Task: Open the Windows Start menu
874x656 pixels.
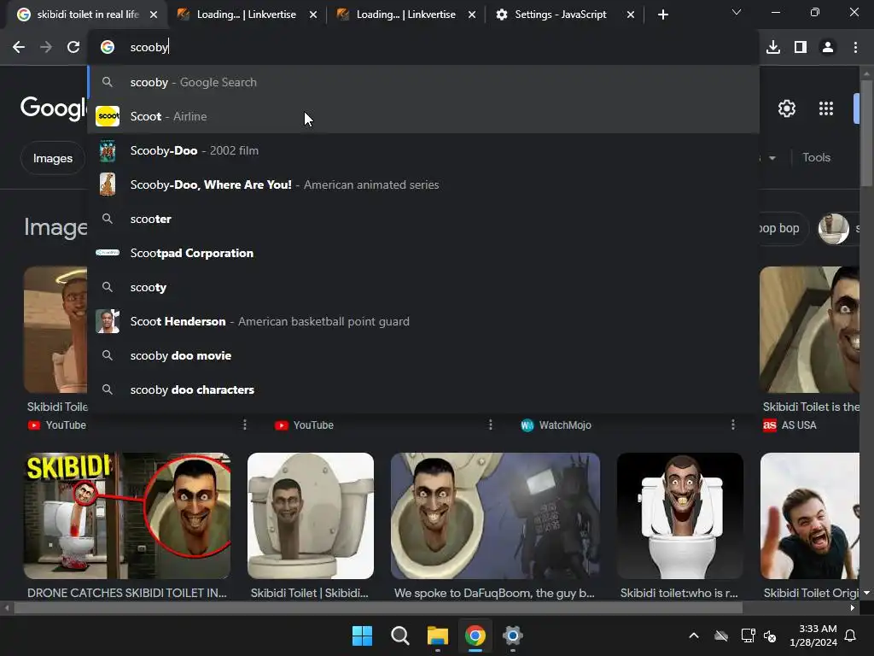Action: pyautogui.click(x=362, y=635)
